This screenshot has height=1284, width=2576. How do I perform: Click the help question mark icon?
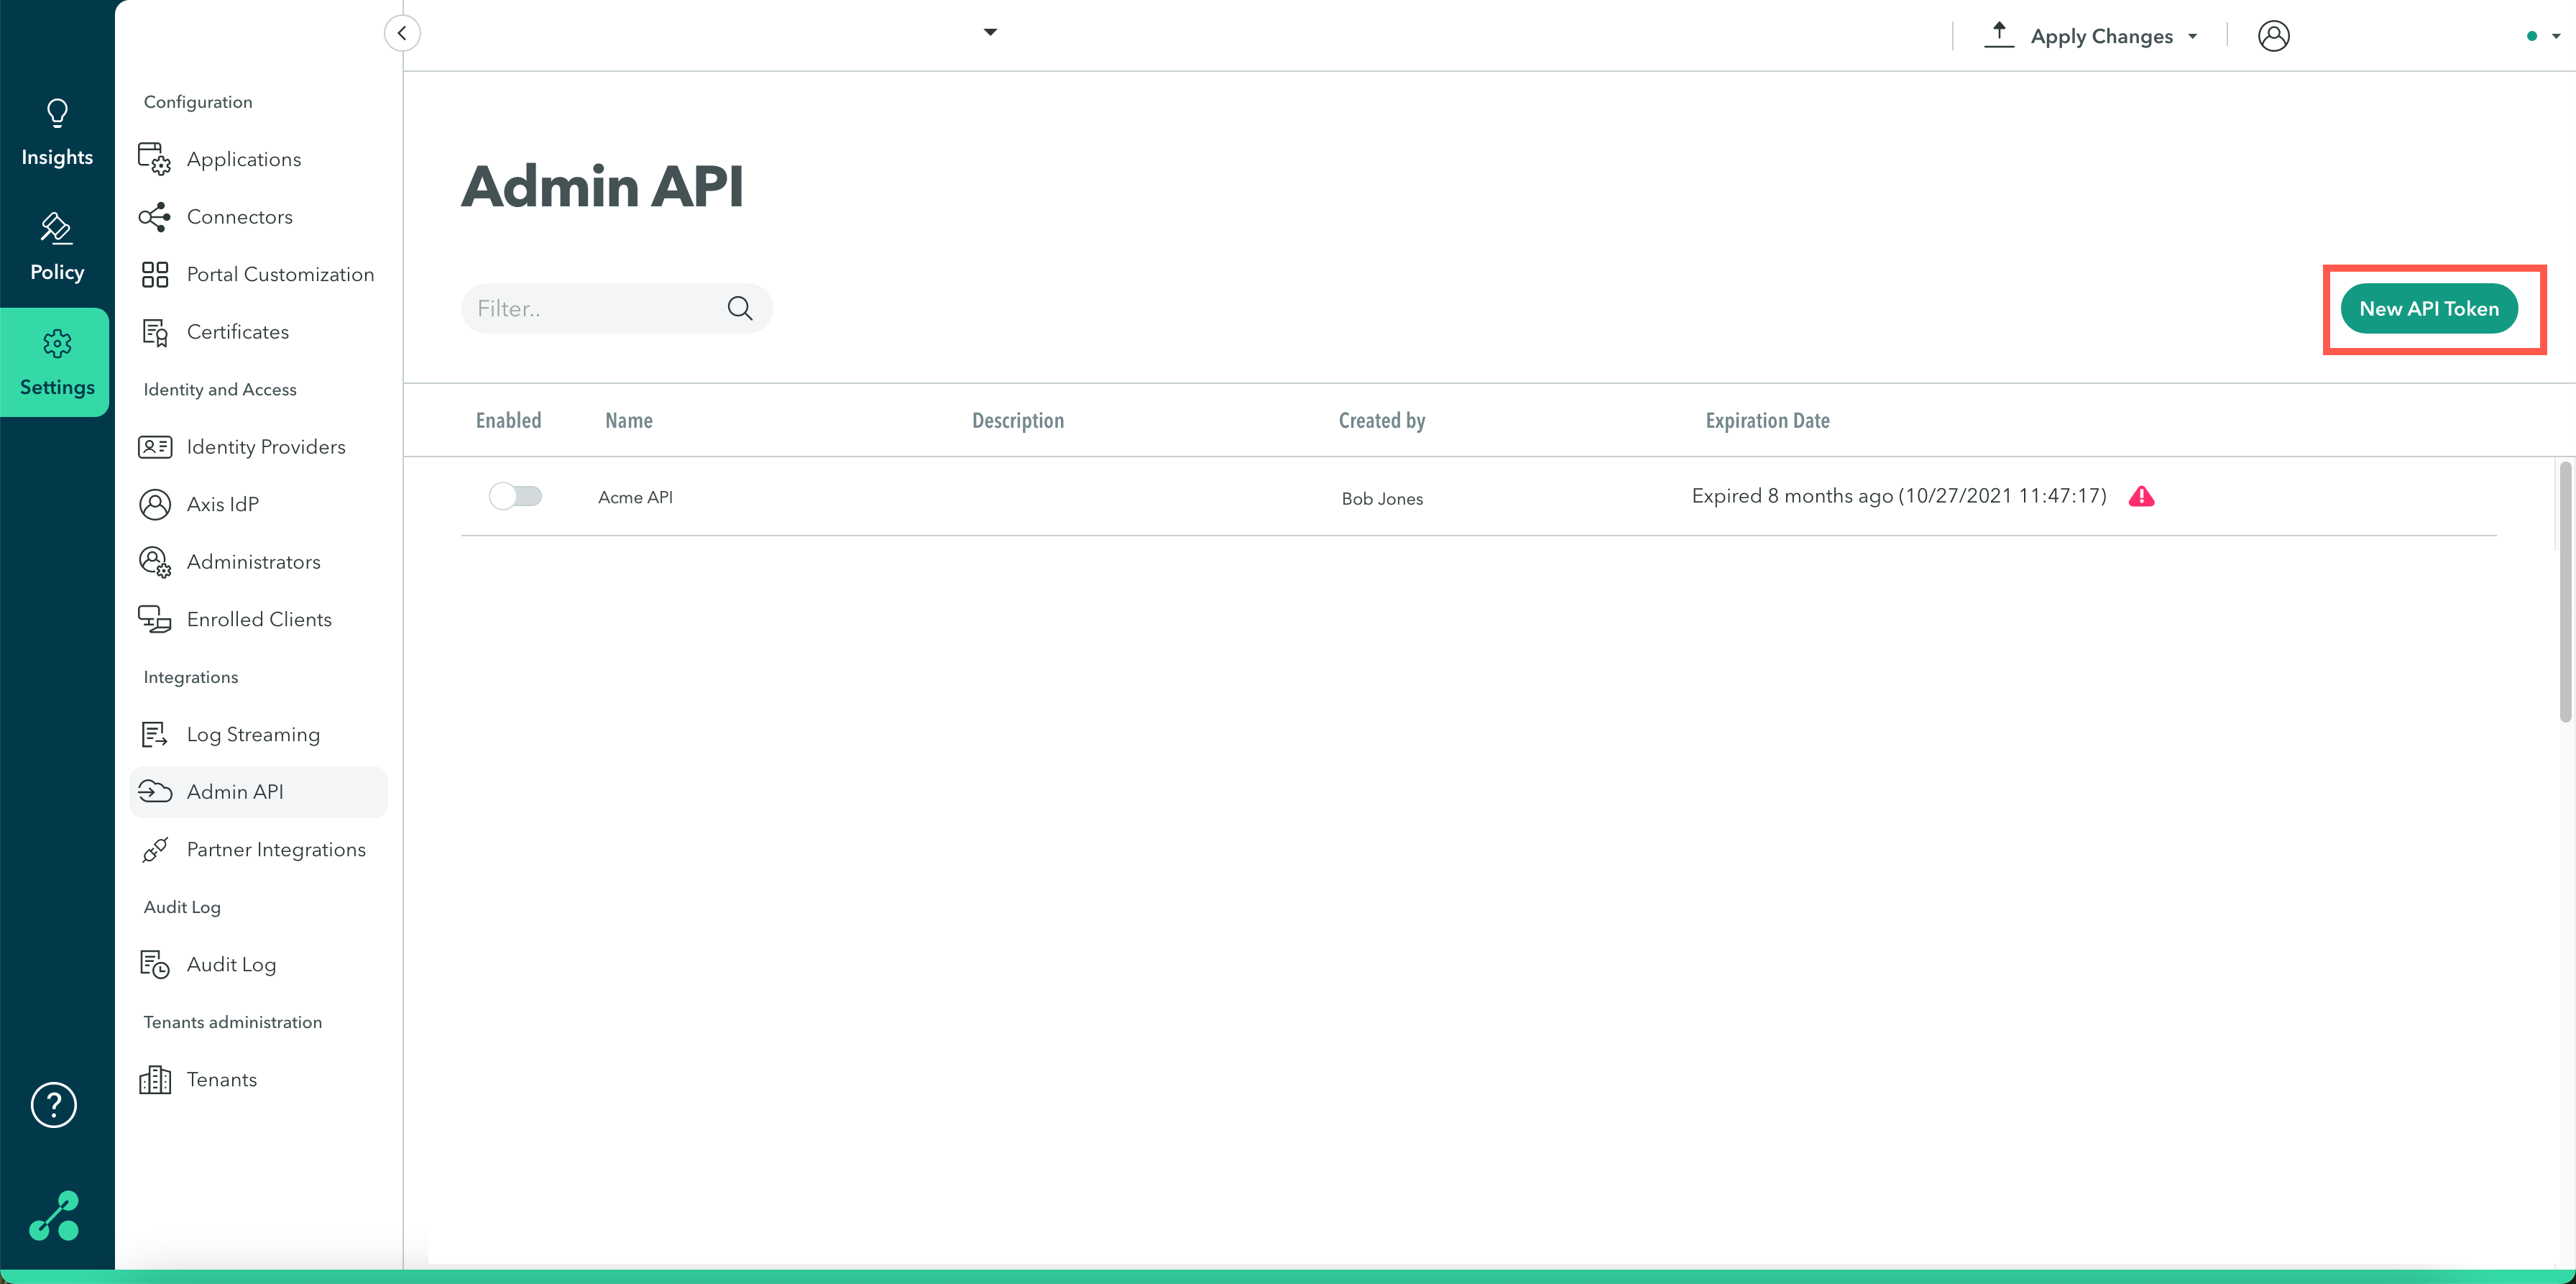tap(54, 1105)
